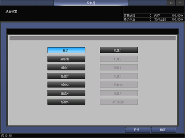Click the disabled 手送纸盒 button
The image size is (185, 138).
pyautogui.click(x=119, y=102)
